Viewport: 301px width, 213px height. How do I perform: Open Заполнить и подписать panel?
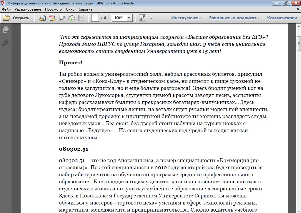(x=234, y=18)
